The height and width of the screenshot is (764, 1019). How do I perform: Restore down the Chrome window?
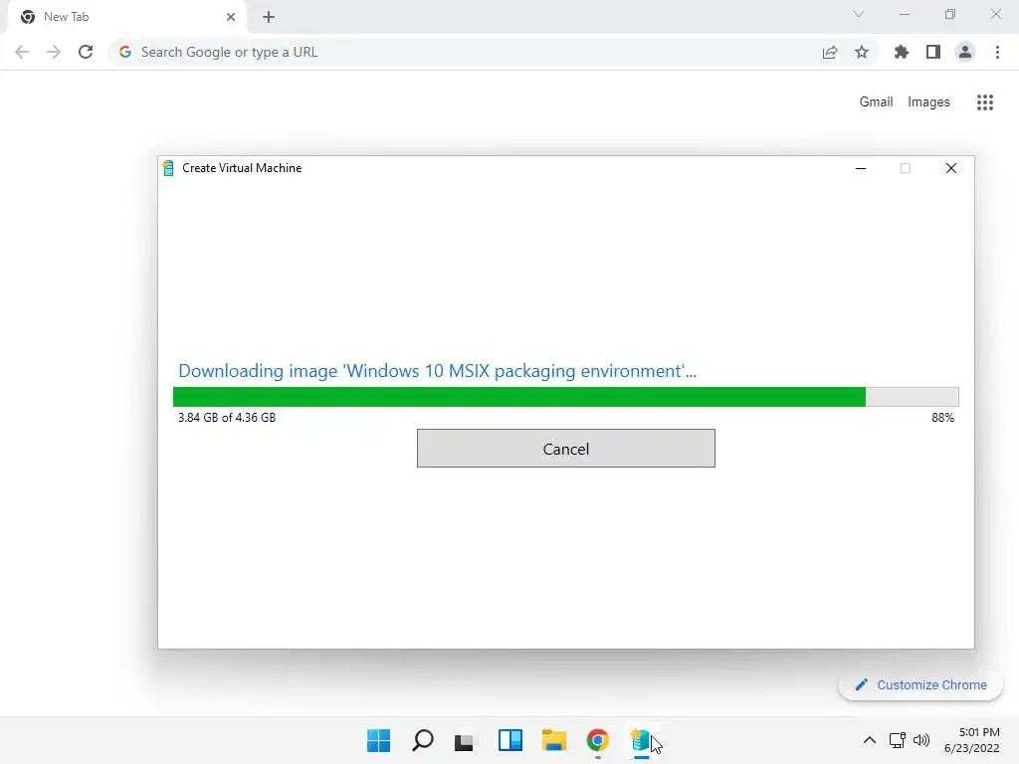point(950,14)
